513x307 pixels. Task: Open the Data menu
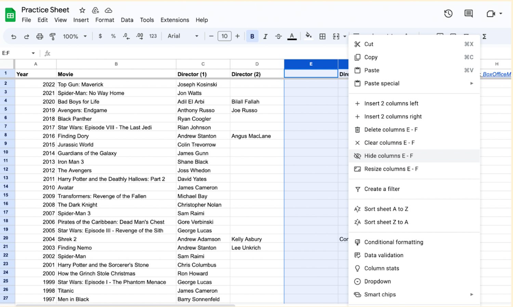127,20
